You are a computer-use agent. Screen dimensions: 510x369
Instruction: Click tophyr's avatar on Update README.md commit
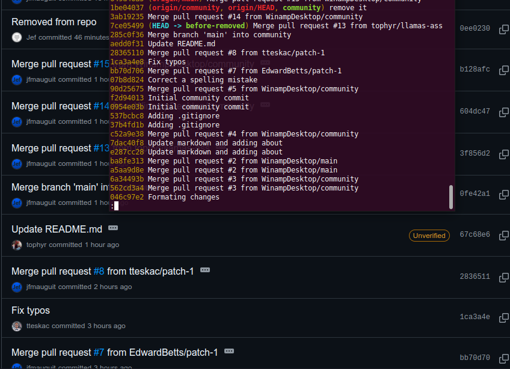17,245
